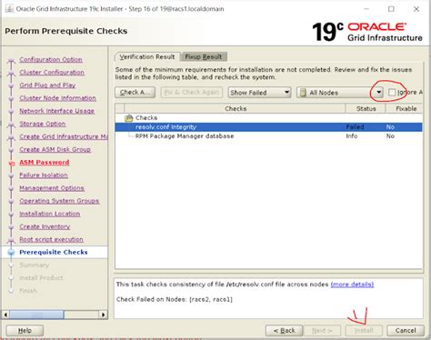This screenshot has width=431, height=340.
Task: Select the RPM Package Manager database row
Action: pyautogui.click(x=268, y=136)
